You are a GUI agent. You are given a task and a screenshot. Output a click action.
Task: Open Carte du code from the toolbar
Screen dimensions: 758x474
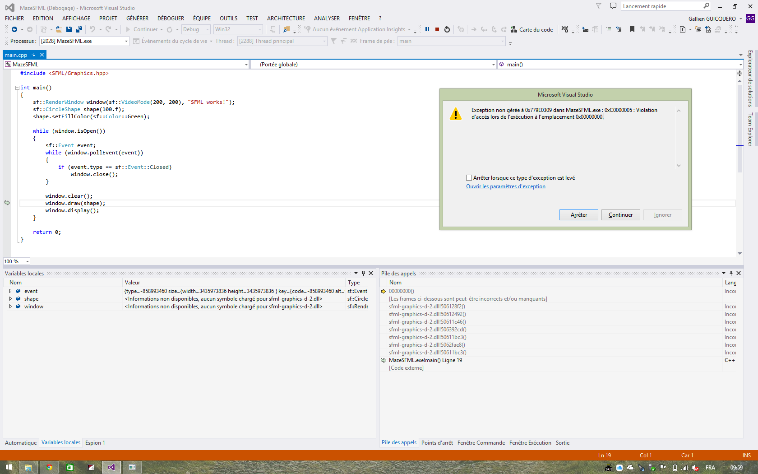532,29
